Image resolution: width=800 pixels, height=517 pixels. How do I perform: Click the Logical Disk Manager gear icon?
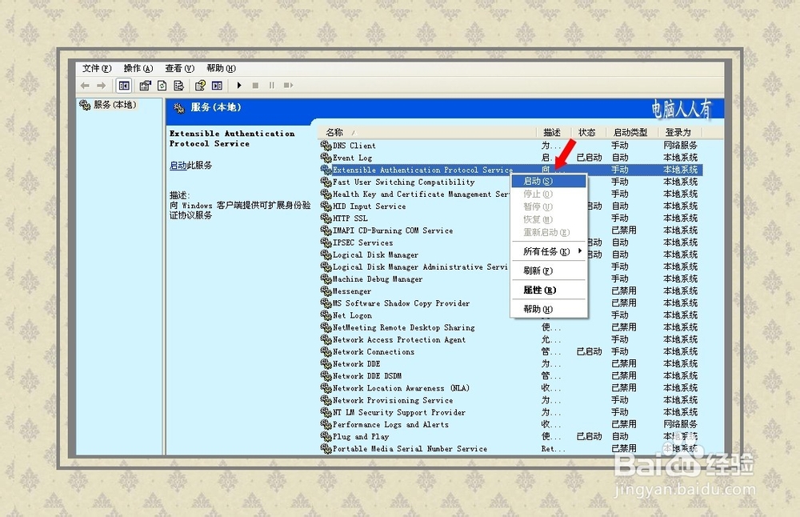point(326,254)
